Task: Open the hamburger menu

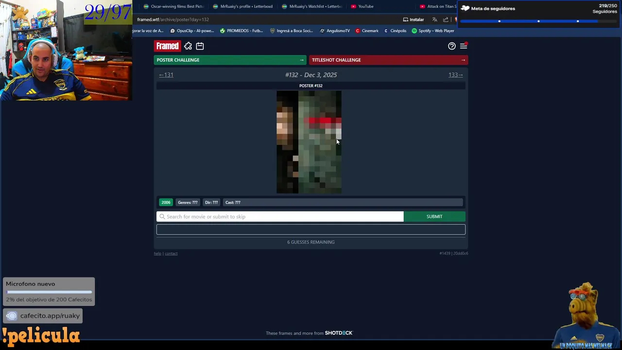Action: (464, 46)
